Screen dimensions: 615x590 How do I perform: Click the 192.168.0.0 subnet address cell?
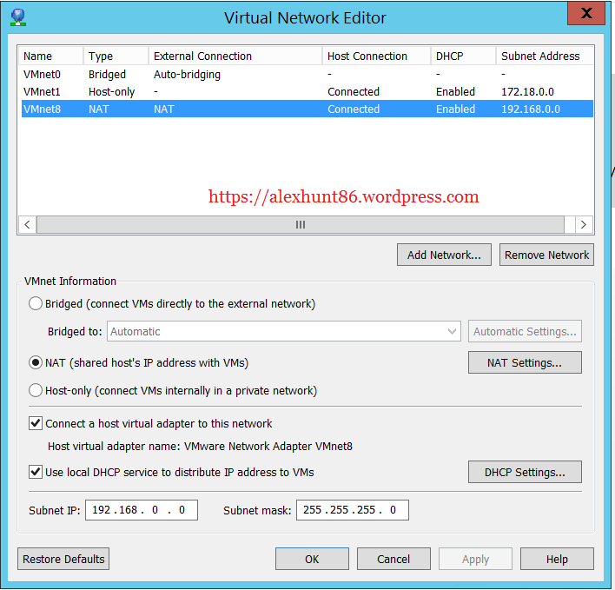(x=531, y=109)
